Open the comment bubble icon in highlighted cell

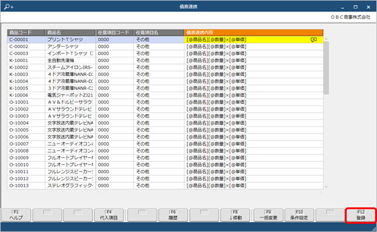314,40
